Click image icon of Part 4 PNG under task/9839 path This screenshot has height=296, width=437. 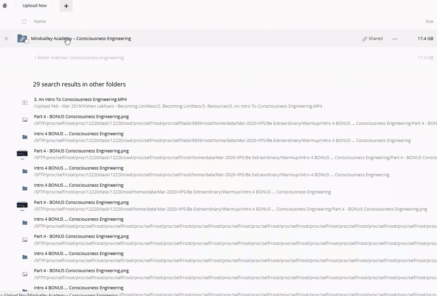tap(25, 120)
